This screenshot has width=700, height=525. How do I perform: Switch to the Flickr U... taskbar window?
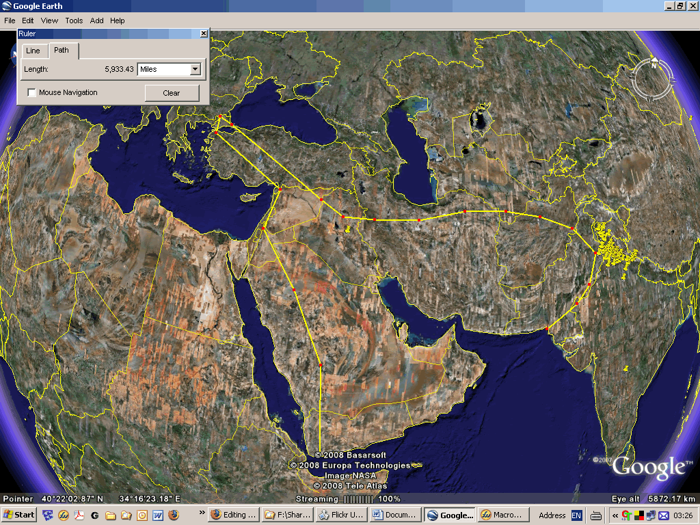tap(340, 515)
